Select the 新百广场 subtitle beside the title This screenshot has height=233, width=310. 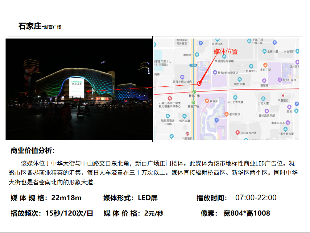(52, 27)
